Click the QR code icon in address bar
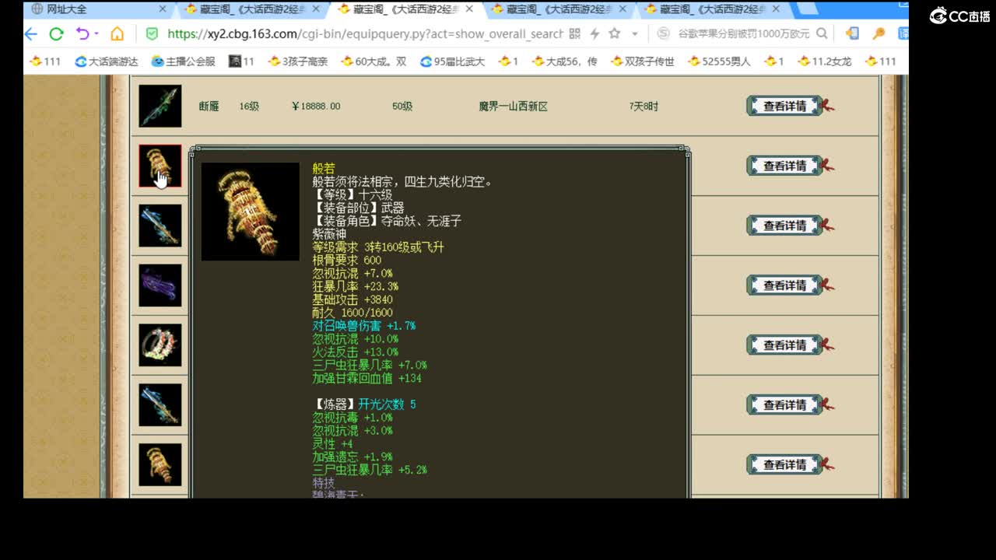 click(x=574, y=34)
